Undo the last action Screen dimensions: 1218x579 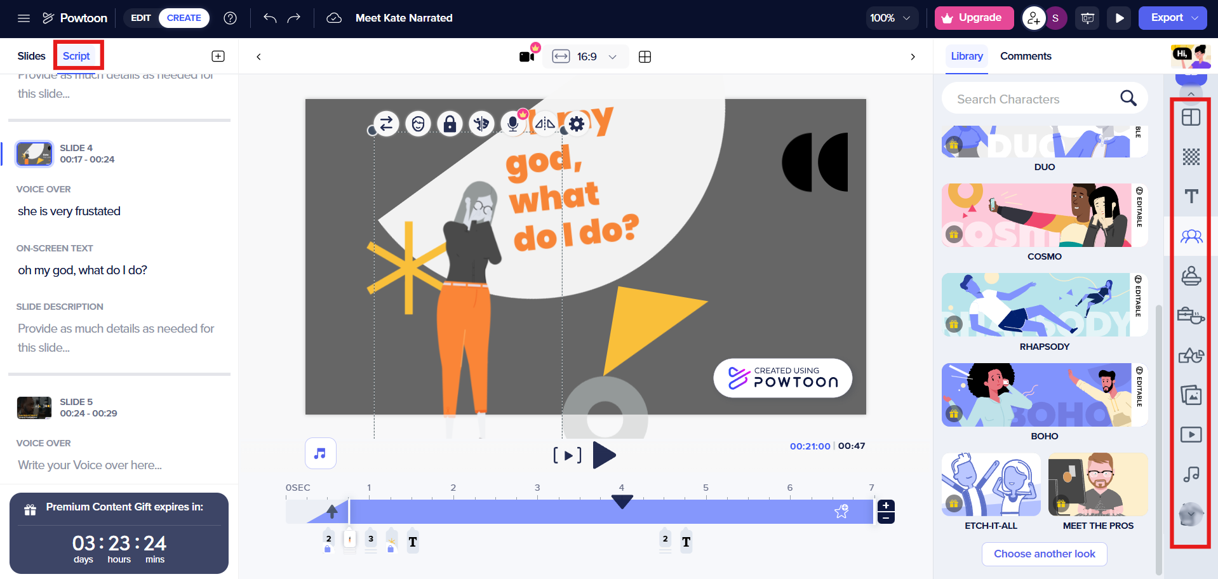coord(270,18)
